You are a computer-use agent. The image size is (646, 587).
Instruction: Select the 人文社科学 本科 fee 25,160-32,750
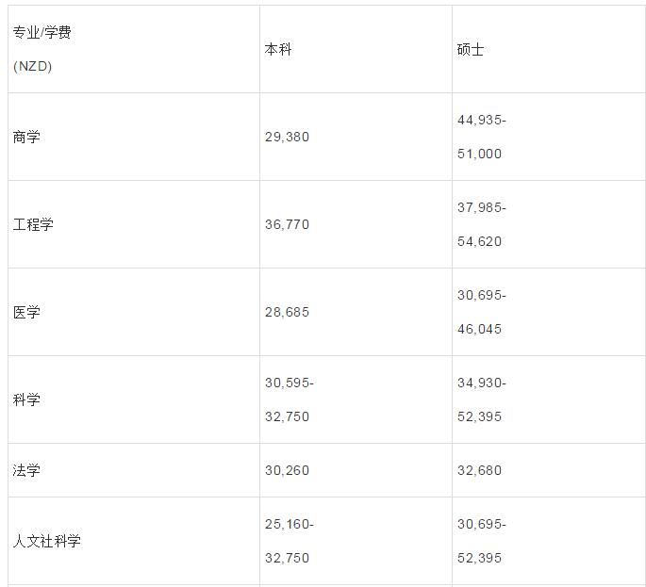click(289, 541)
